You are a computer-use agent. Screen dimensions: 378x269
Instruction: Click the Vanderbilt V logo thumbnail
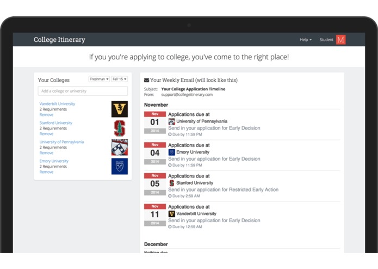120,109
